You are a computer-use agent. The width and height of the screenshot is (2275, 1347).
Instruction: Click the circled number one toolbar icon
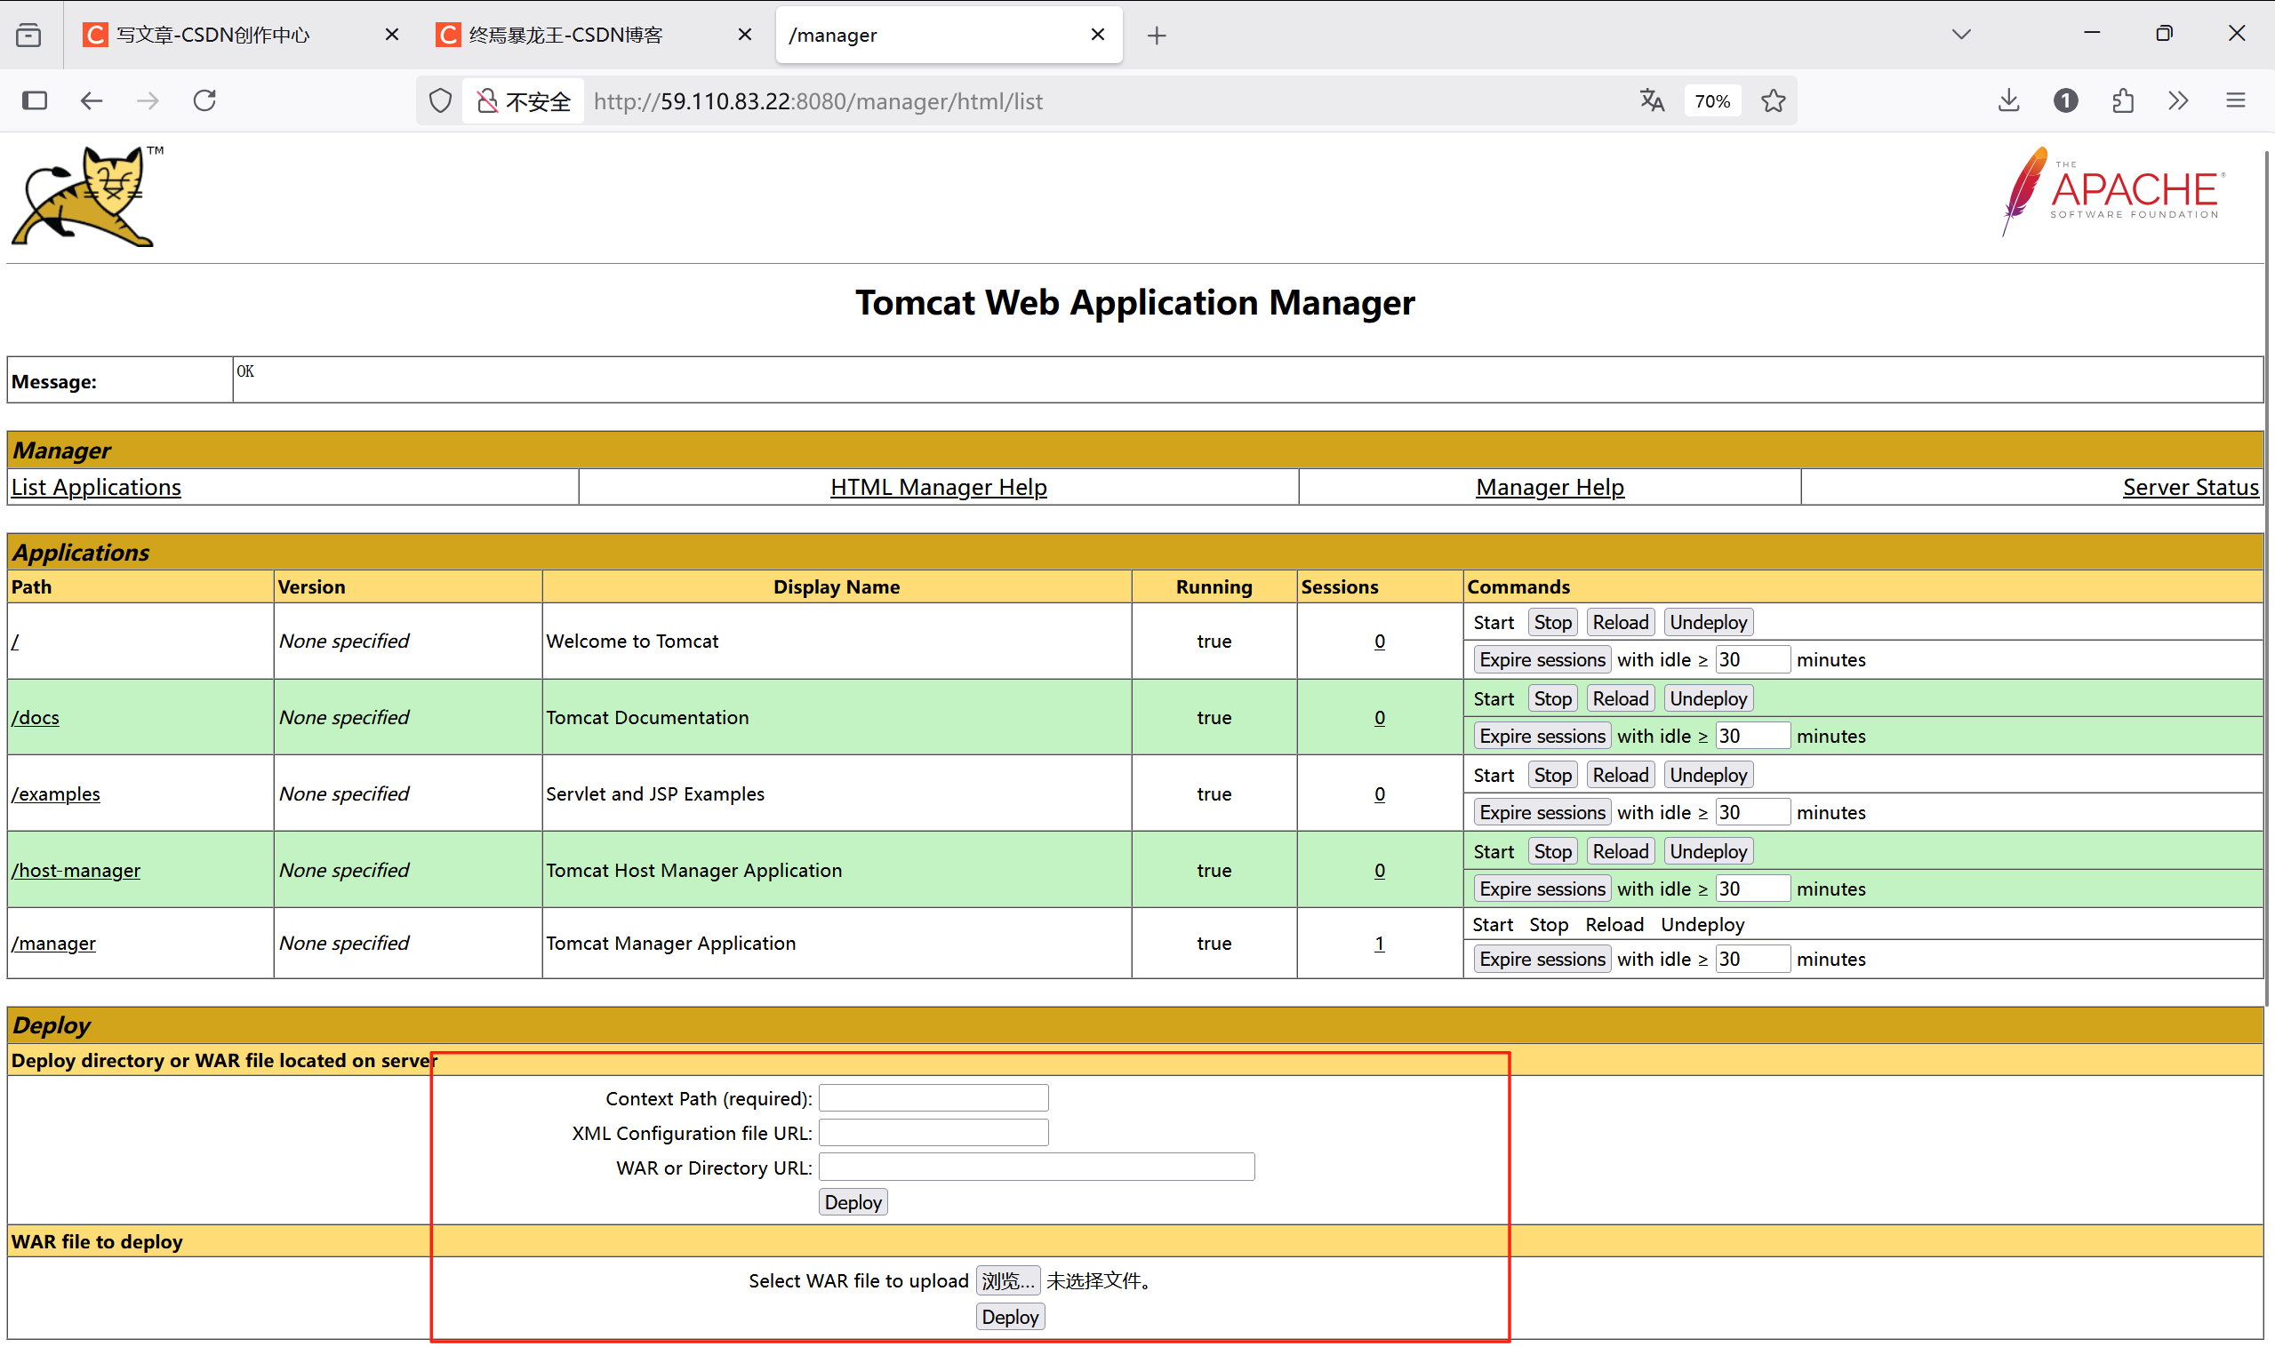click(2065, 100)
